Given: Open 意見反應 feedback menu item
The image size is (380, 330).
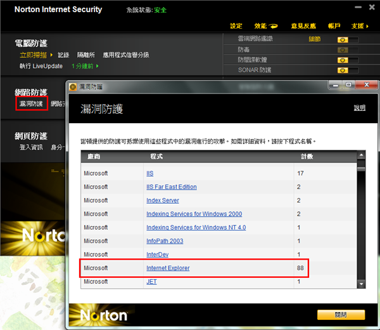Looking at the screenshot, I should tap(303, 26).
